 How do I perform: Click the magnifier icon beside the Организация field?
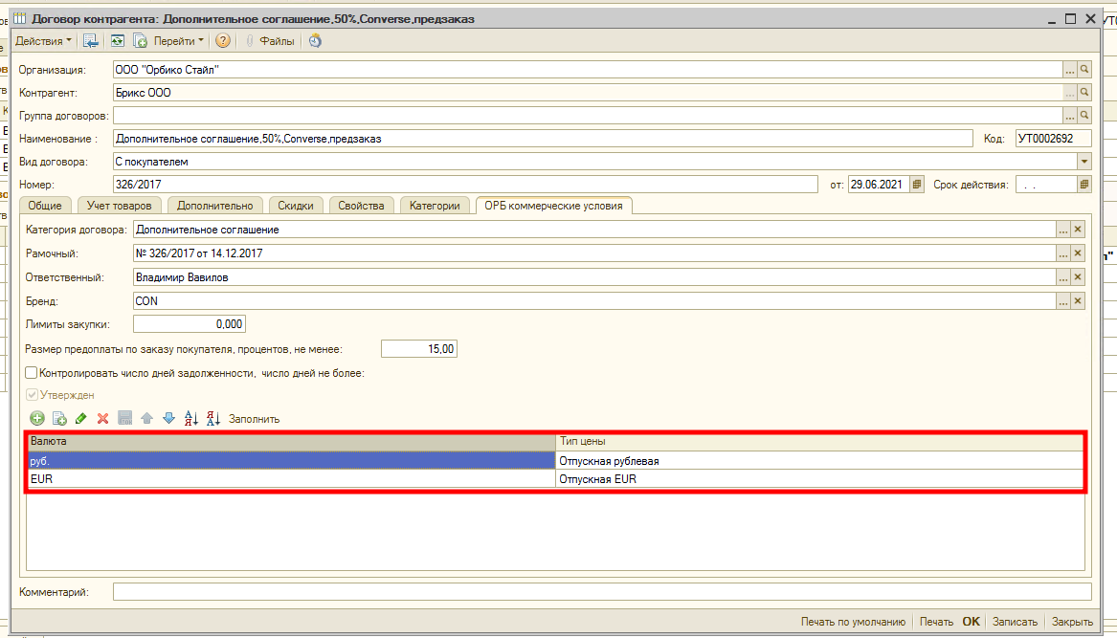tap(1084, 70)
